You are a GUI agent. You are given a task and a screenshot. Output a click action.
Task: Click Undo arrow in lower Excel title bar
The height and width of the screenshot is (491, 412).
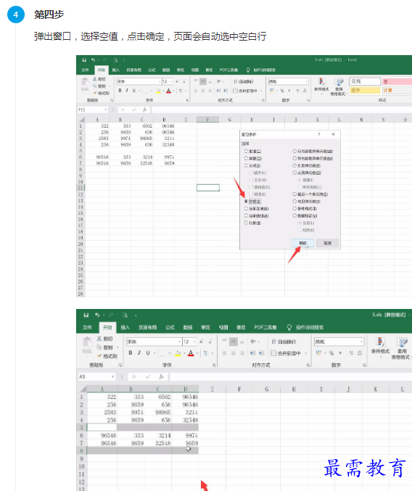97,315
